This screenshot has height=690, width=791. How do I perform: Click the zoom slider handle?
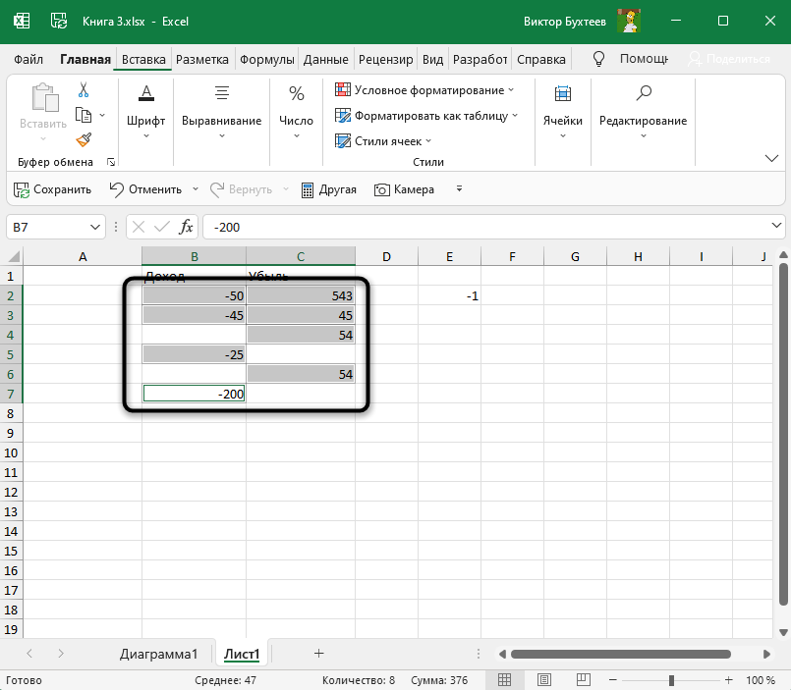671,680
